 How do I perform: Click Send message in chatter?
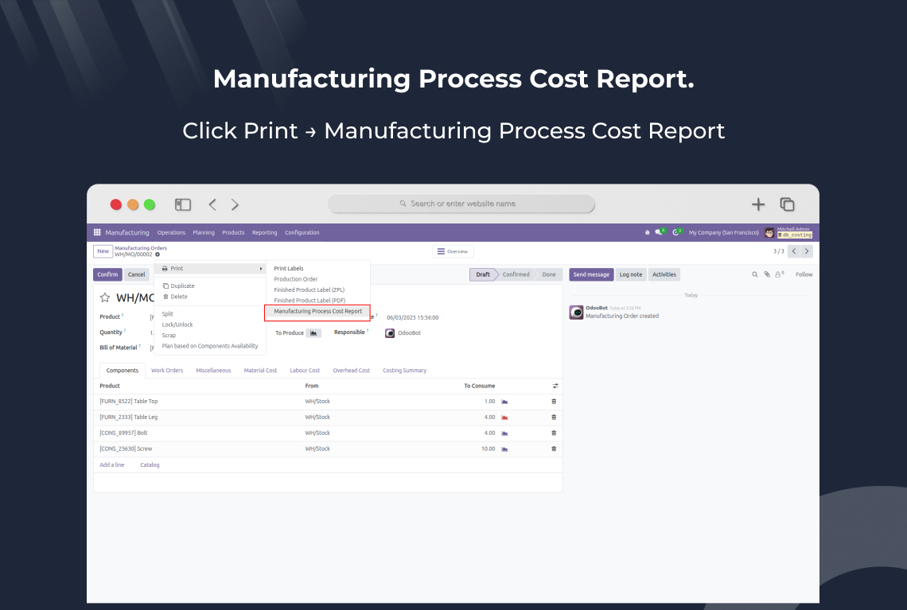591,274
